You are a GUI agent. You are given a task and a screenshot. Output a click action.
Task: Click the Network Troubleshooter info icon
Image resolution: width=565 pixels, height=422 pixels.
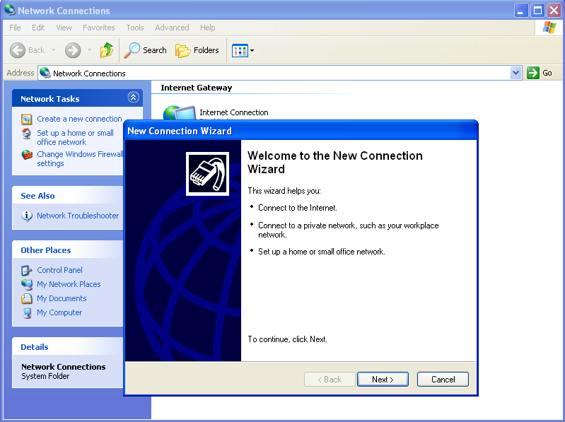click(x=27, y=216)
